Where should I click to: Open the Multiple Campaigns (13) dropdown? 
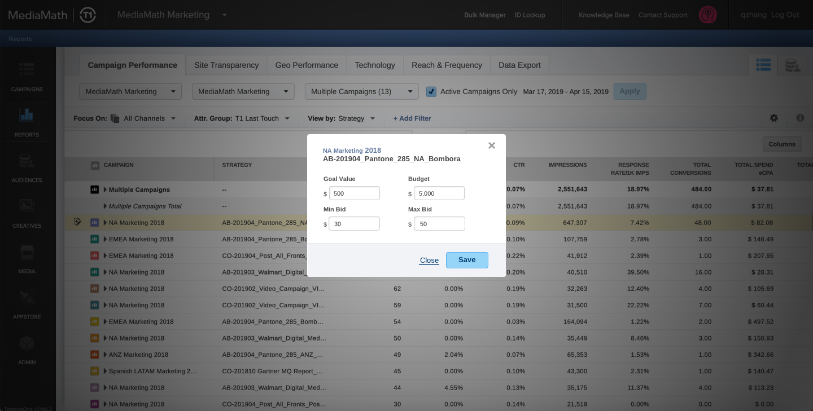click(361, 91)
